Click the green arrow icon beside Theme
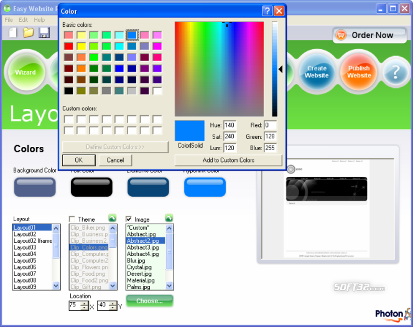 pos(112,218)
